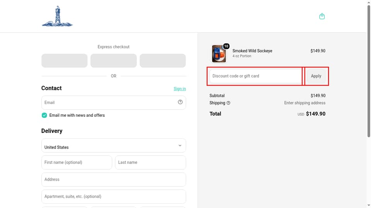This screenshot has width=371, height=208.
Task: Focus the Email input field
Action: 114,102
